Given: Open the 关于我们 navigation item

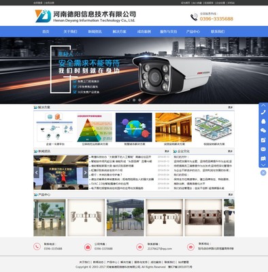Looking at the screenshot, I should point(70,31).
